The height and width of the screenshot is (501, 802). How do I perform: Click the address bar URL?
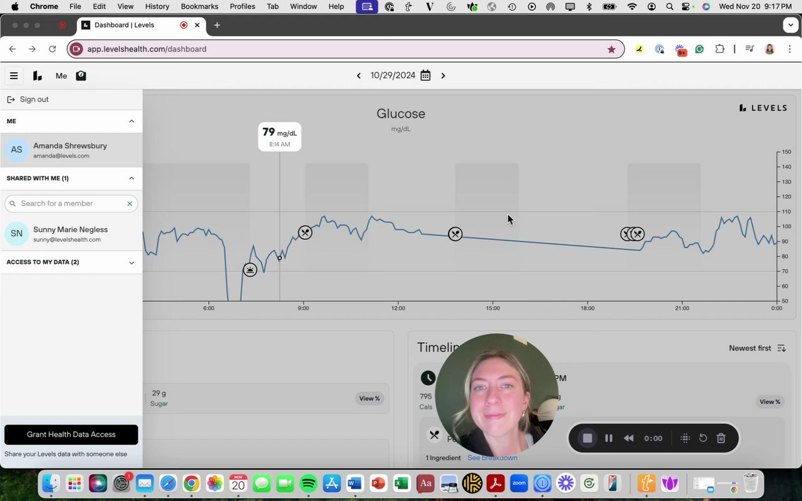(147, 49)
